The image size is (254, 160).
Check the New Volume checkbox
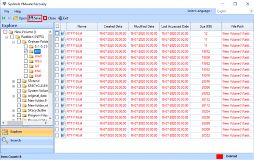(6, 32)
